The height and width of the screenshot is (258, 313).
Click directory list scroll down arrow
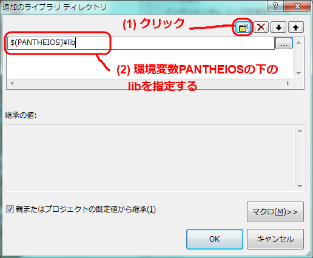click(x=298, y=73)
